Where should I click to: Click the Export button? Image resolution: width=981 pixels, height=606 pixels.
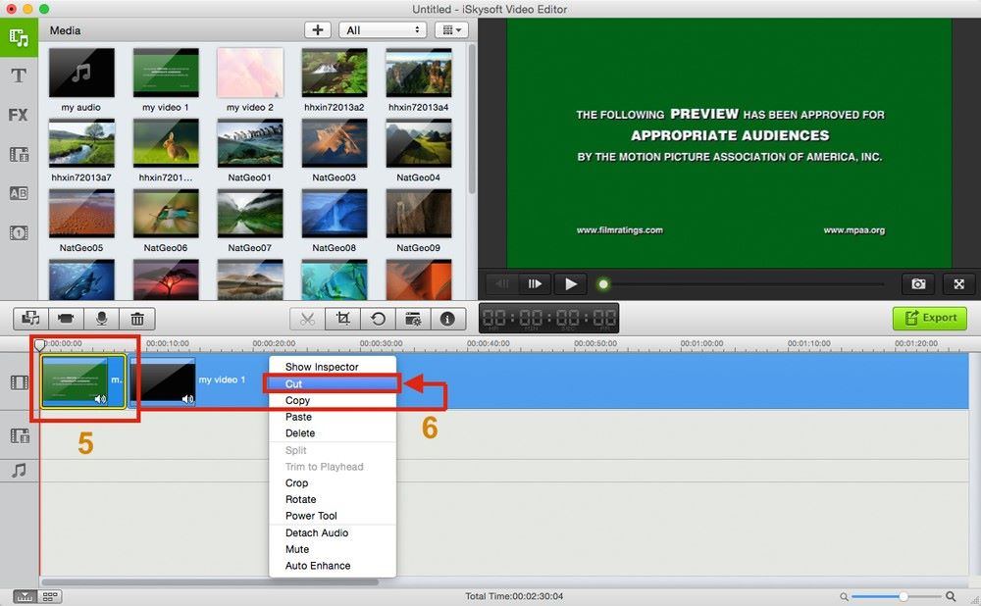click(929, 319)
